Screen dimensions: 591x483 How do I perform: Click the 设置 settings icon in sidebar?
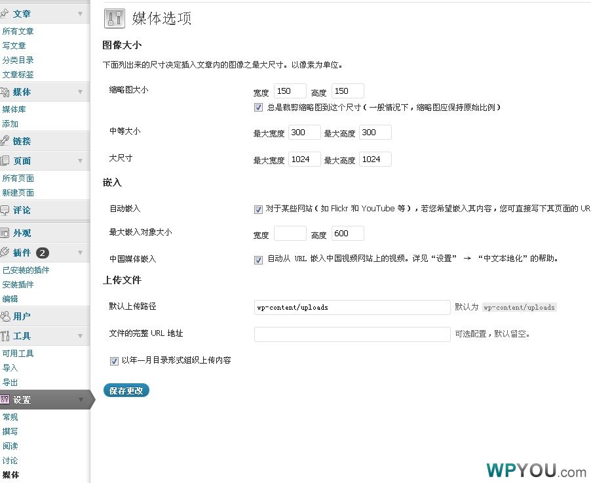click(x=5, y=399)
